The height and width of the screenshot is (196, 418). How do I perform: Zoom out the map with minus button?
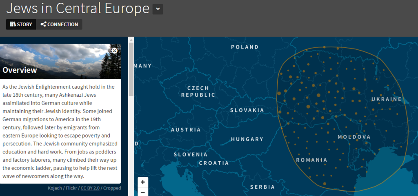point(143,192)
